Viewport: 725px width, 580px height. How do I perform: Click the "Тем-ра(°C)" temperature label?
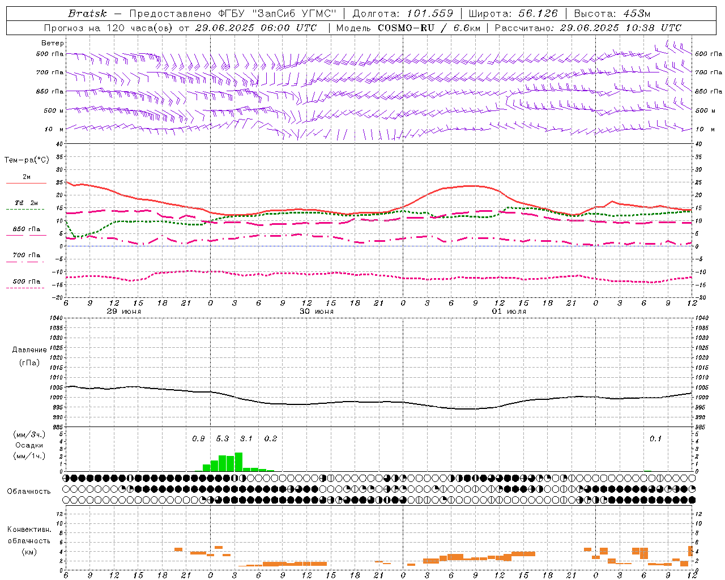click(27, 160)
